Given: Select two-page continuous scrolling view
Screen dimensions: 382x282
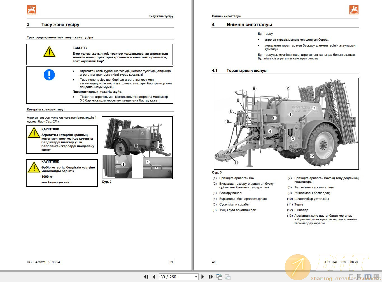Looking at the screenshot, I should 376,277.
